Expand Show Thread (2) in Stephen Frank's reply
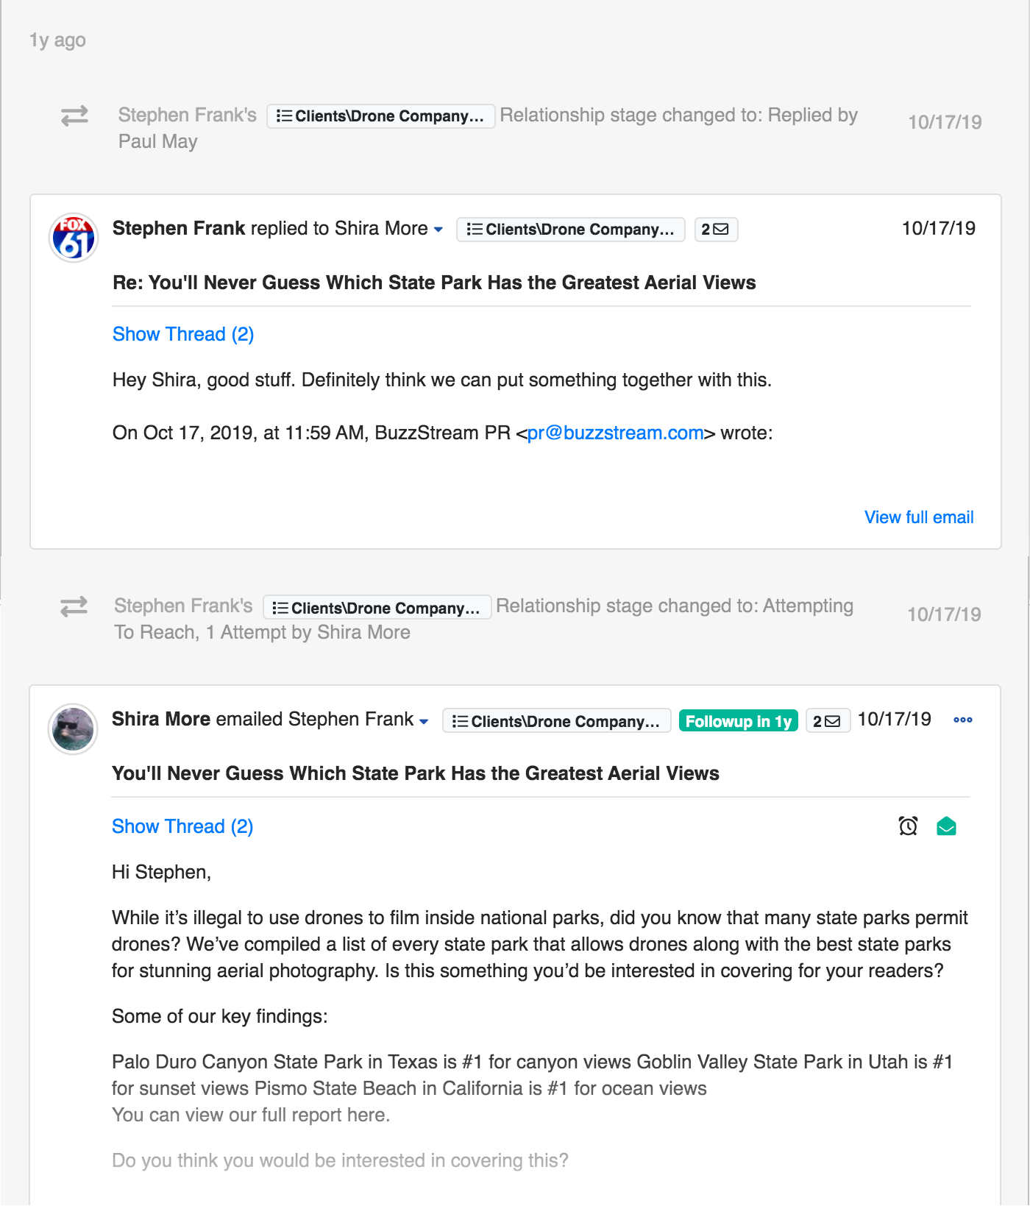Viewport: 1030px width, 1206px height. (183, 334)
